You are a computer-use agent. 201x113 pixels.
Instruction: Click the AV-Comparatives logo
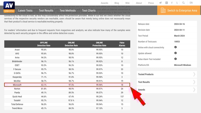9,7
